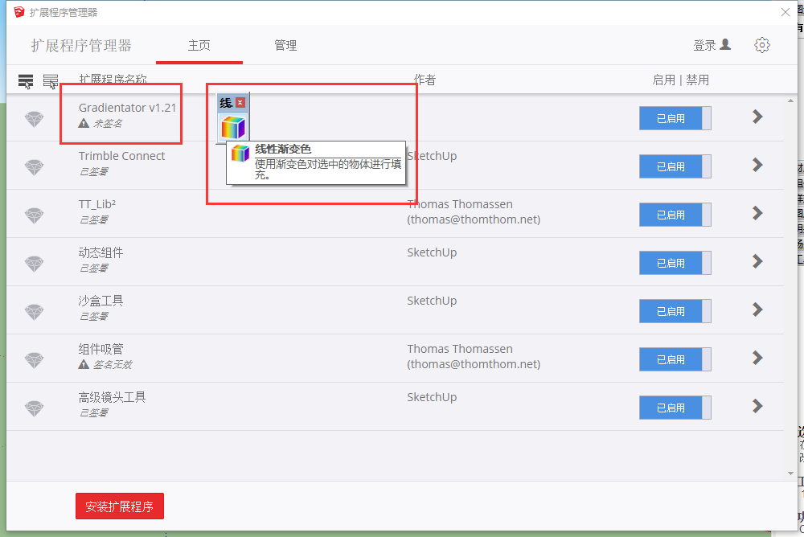Disable the 高级镜头工具 extension toggle
Screen dimensions: 804x537
(x=675, y=408)
